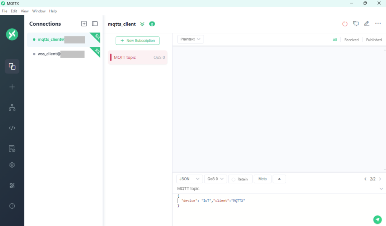Screen dimensions: 386x226
Task: Open the QoS 0 publish dropdown
Action: (x=216, y=179)
